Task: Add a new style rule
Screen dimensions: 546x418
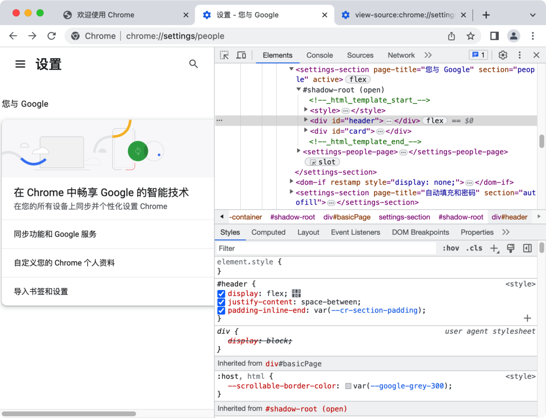Action: point(494,248)
